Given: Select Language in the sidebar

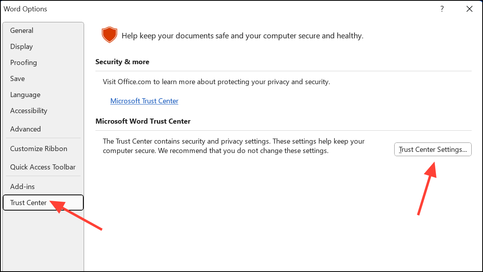Looking at the screenshot, I should point(25,95).
